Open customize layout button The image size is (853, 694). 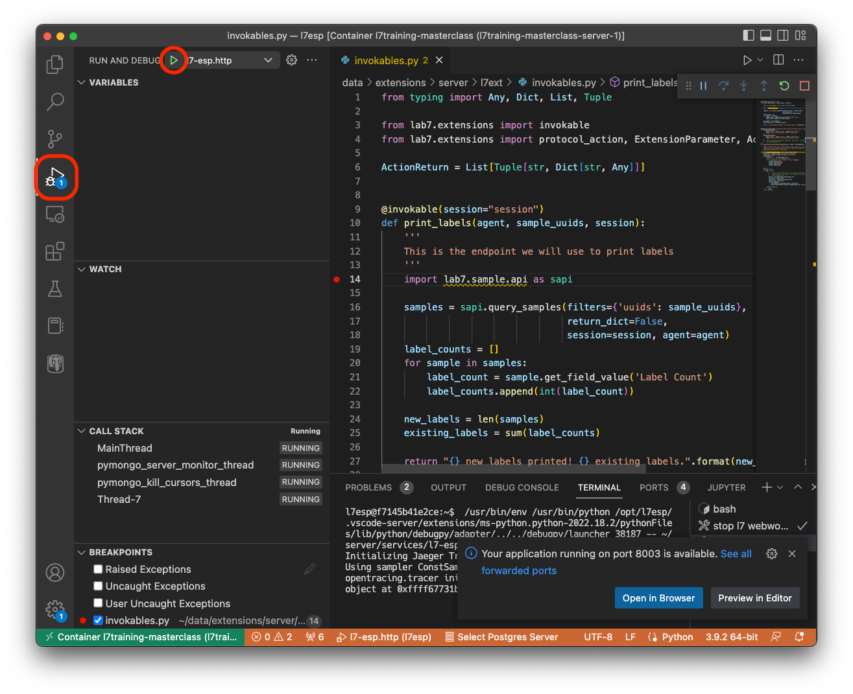800,36
